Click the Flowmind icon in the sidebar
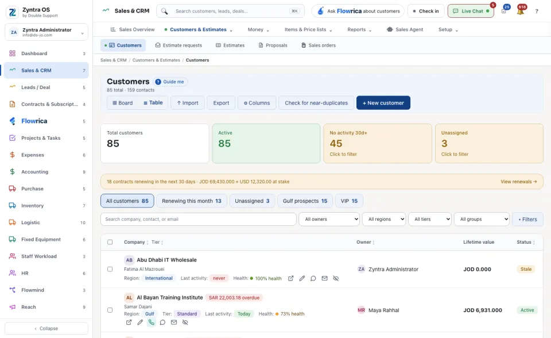 click(12, 290)
